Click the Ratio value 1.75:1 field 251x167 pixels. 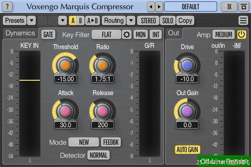point(103,79)
